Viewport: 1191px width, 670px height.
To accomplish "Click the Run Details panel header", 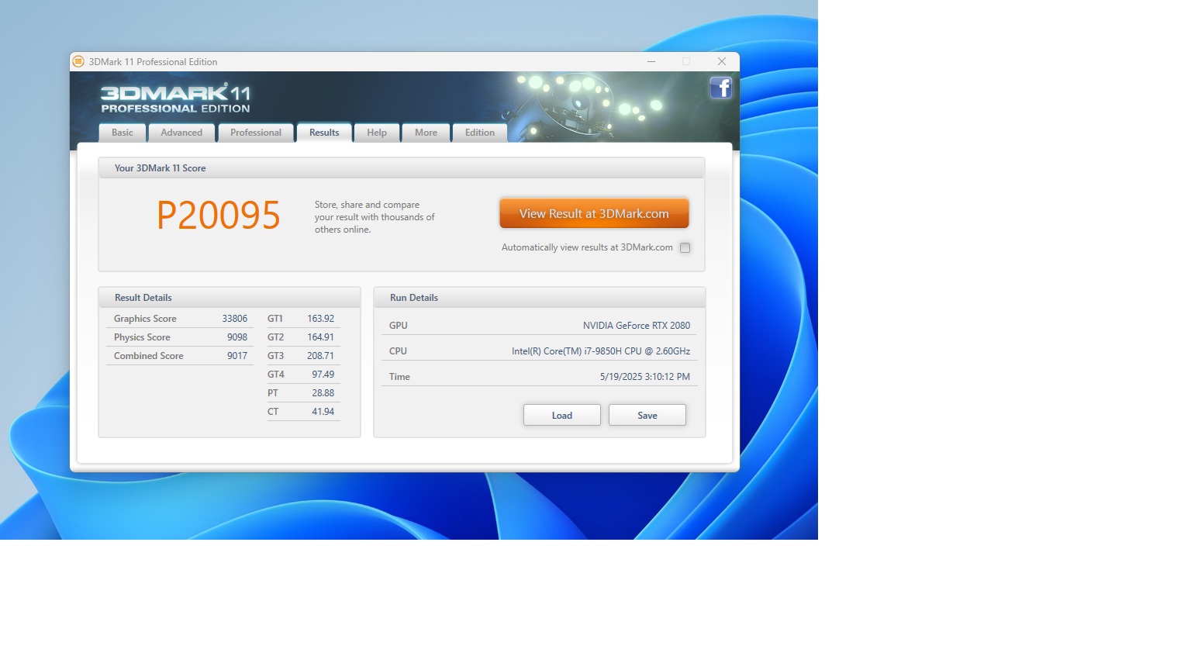I will pyautogui.click(x=540, y=298).
